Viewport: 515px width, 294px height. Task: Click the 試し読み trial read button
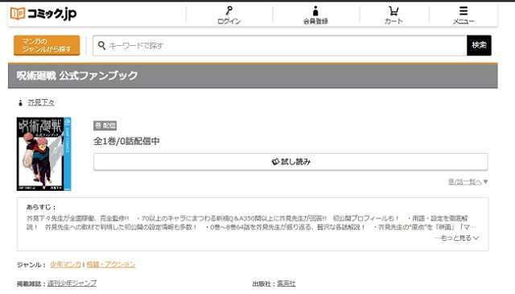290,162
